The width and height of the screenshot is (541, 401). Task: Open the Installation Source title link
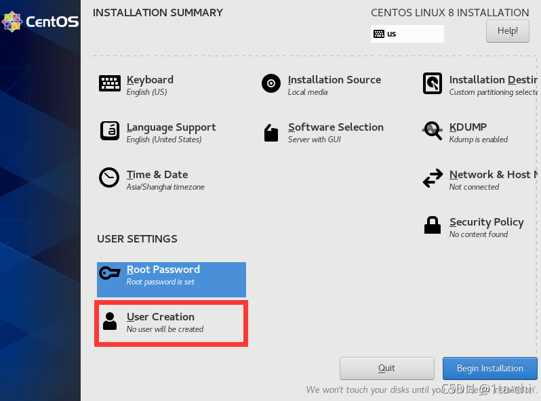point(334,80)
